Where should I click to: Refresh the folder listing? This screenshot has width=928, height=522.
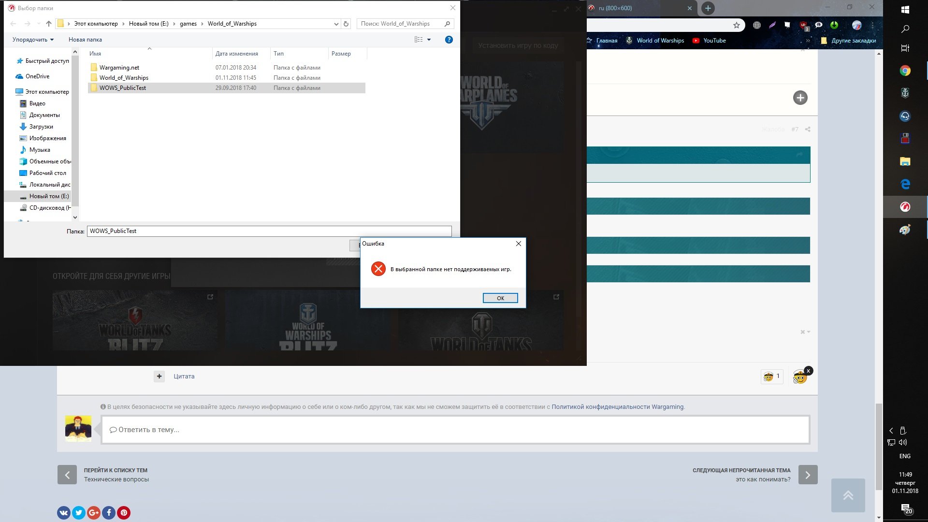pyautogui.click(x=346, y=24)
